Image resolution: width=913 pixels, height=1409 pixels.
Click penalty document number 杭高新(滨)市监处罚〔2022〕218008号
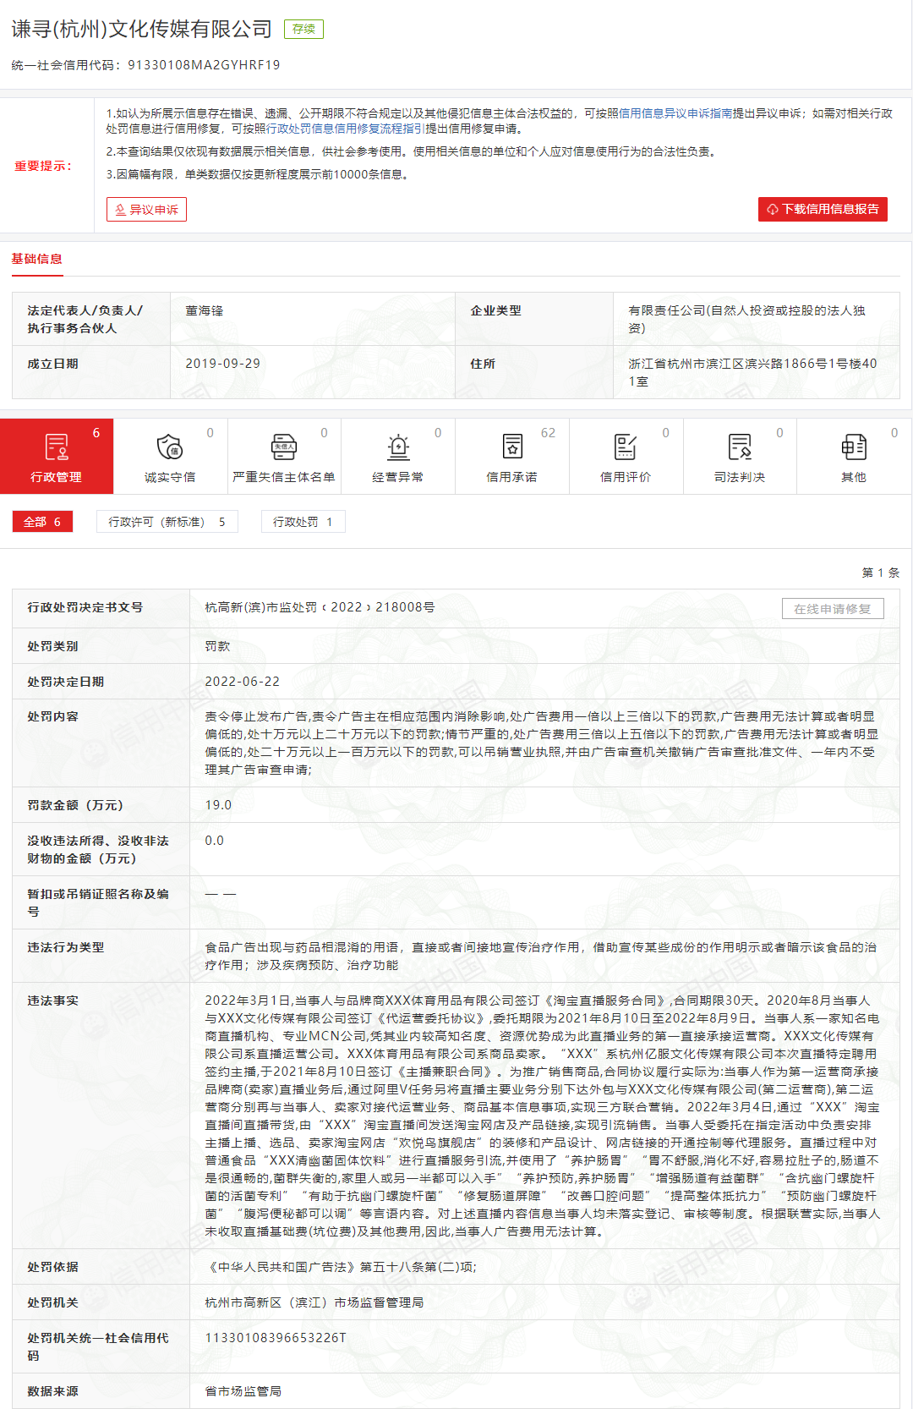pyautogui.click(x=320, y=607)
